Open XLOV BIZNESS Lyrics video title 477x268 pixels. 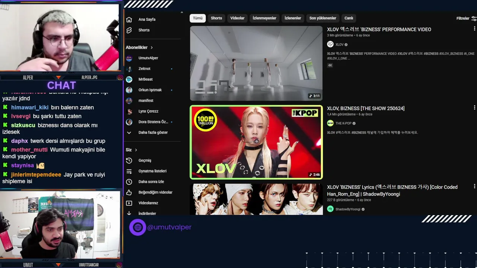click(392, 191)
